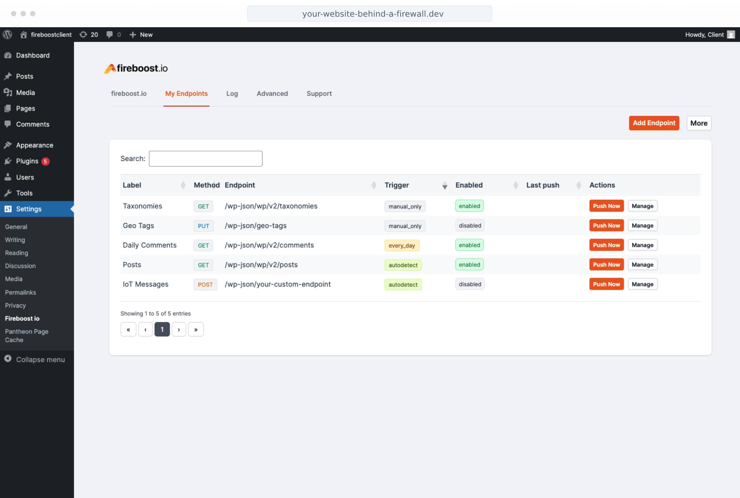The image size is (740, 498).
Task: Open General settings submenu item
Action: point(16,227)
